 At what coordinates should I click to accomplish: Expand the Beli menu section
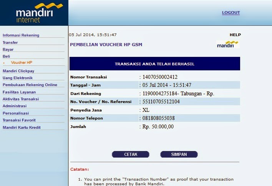(x=7, y=56)
